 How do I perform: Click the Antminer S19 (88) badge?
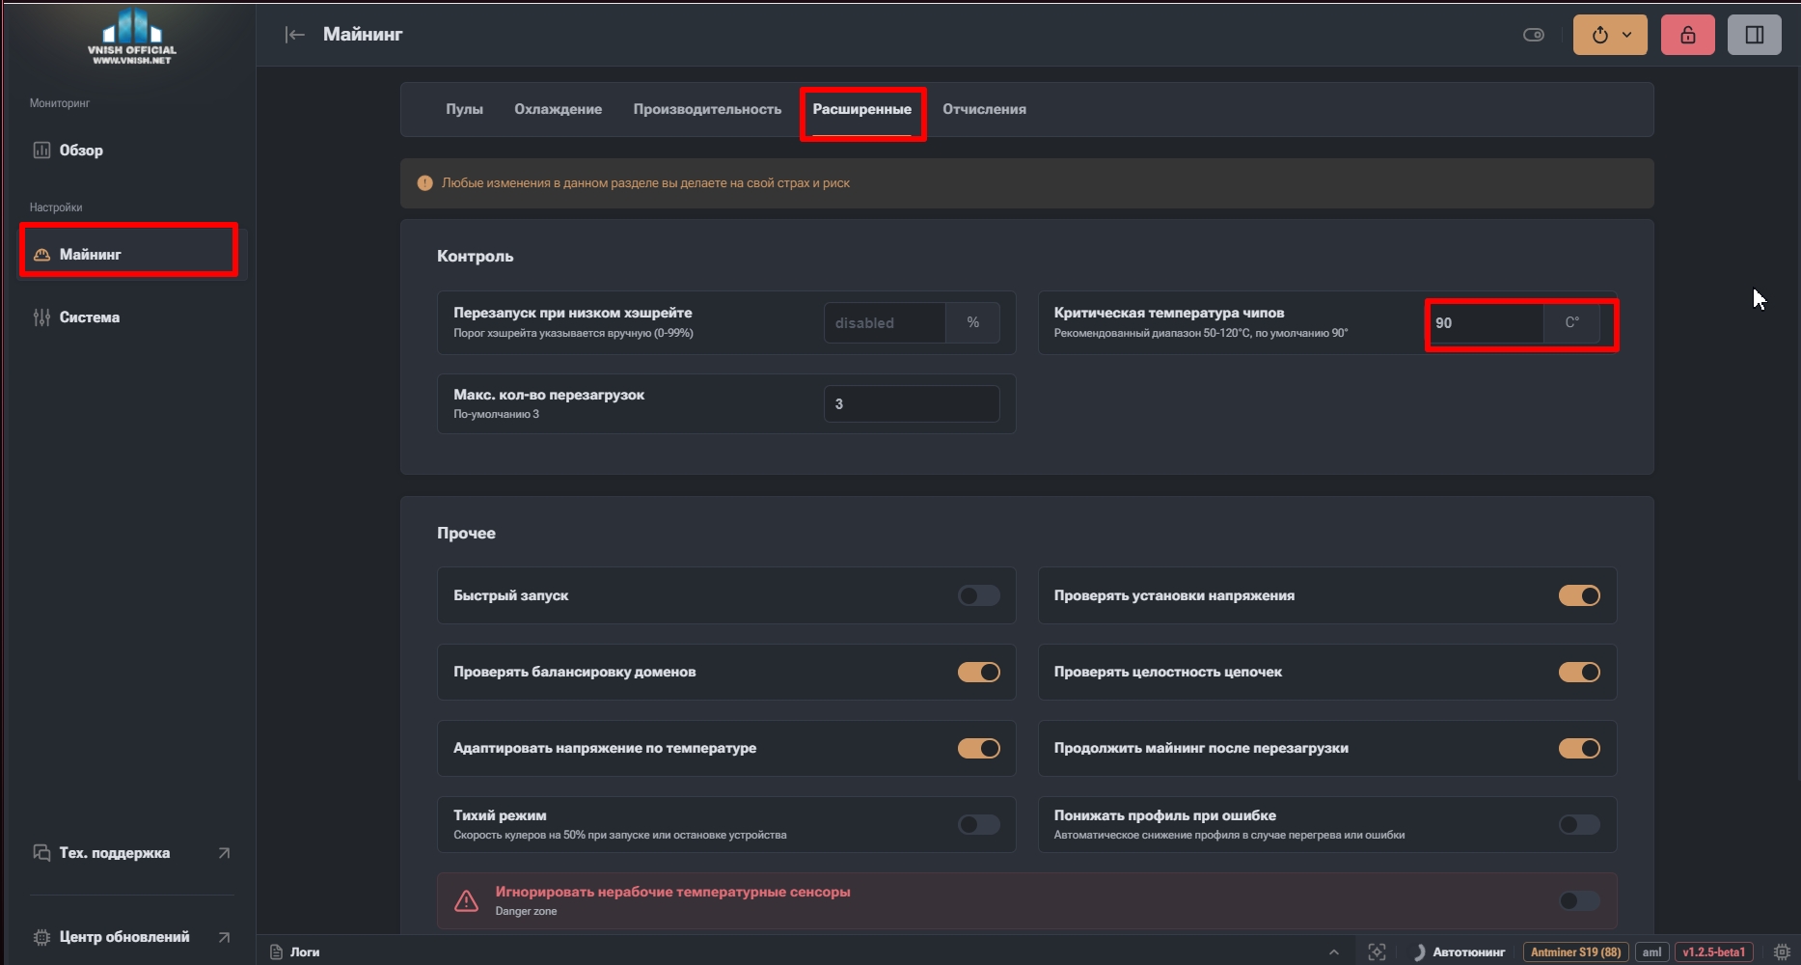(x=1576, y=951)
